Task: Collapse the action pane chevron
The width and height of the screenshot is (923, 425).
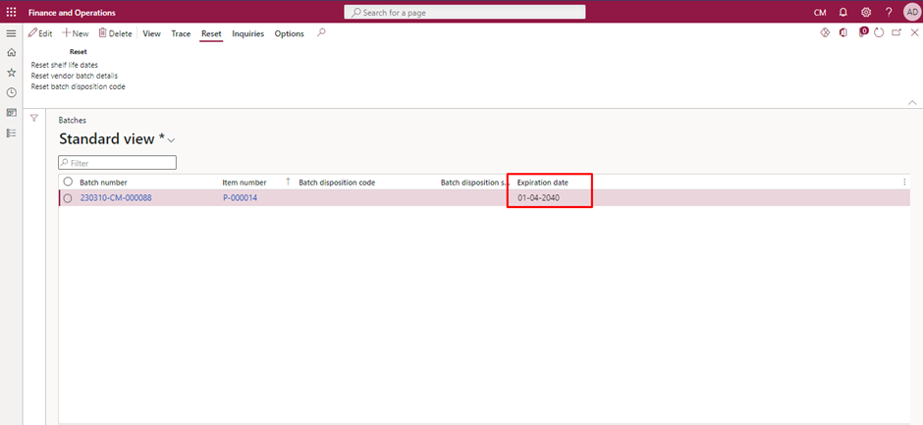Action: (912, 102)
